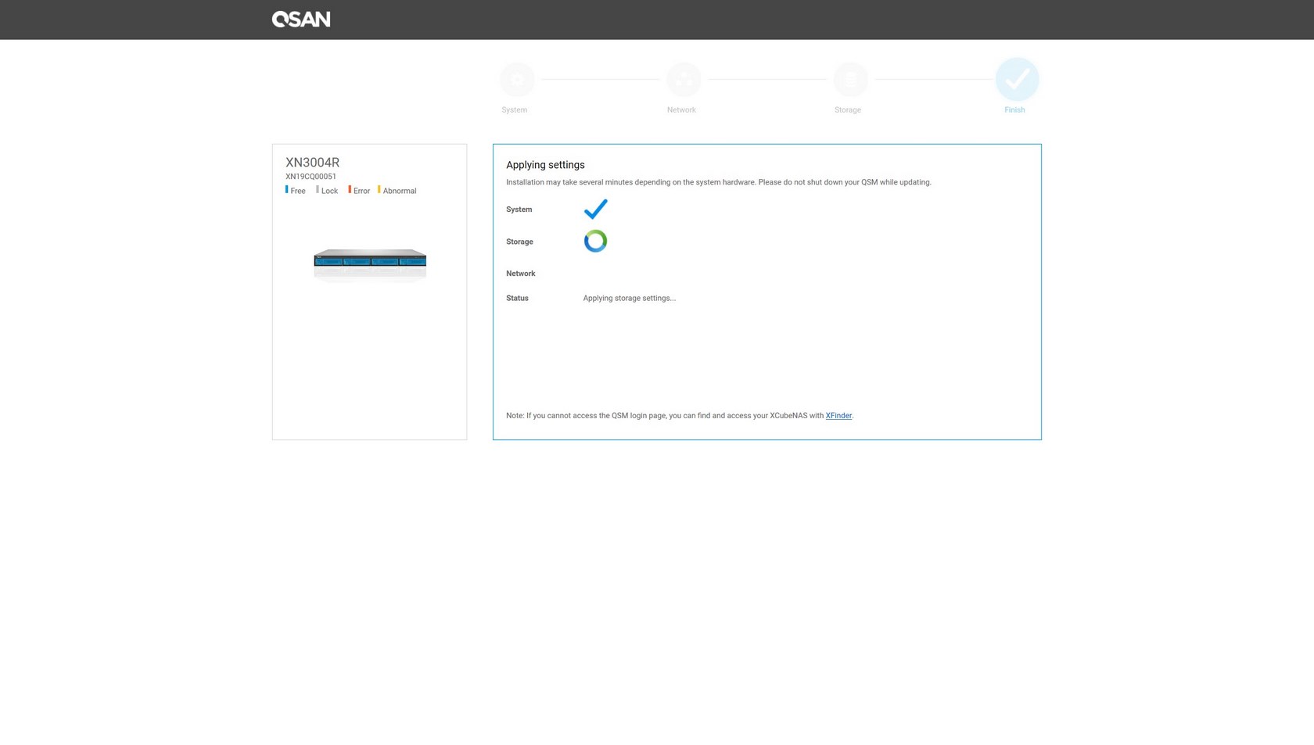Click the blue System completed checkmark
The image size is (1314, 745).
tap(595, 209)
